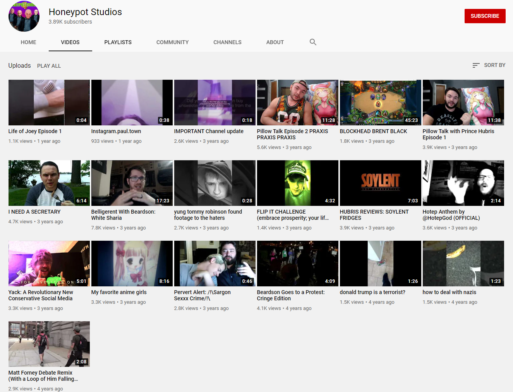Open how to deal with nazis thumbnail
Viewport: 513px width, 392px height.
(463, 264)
